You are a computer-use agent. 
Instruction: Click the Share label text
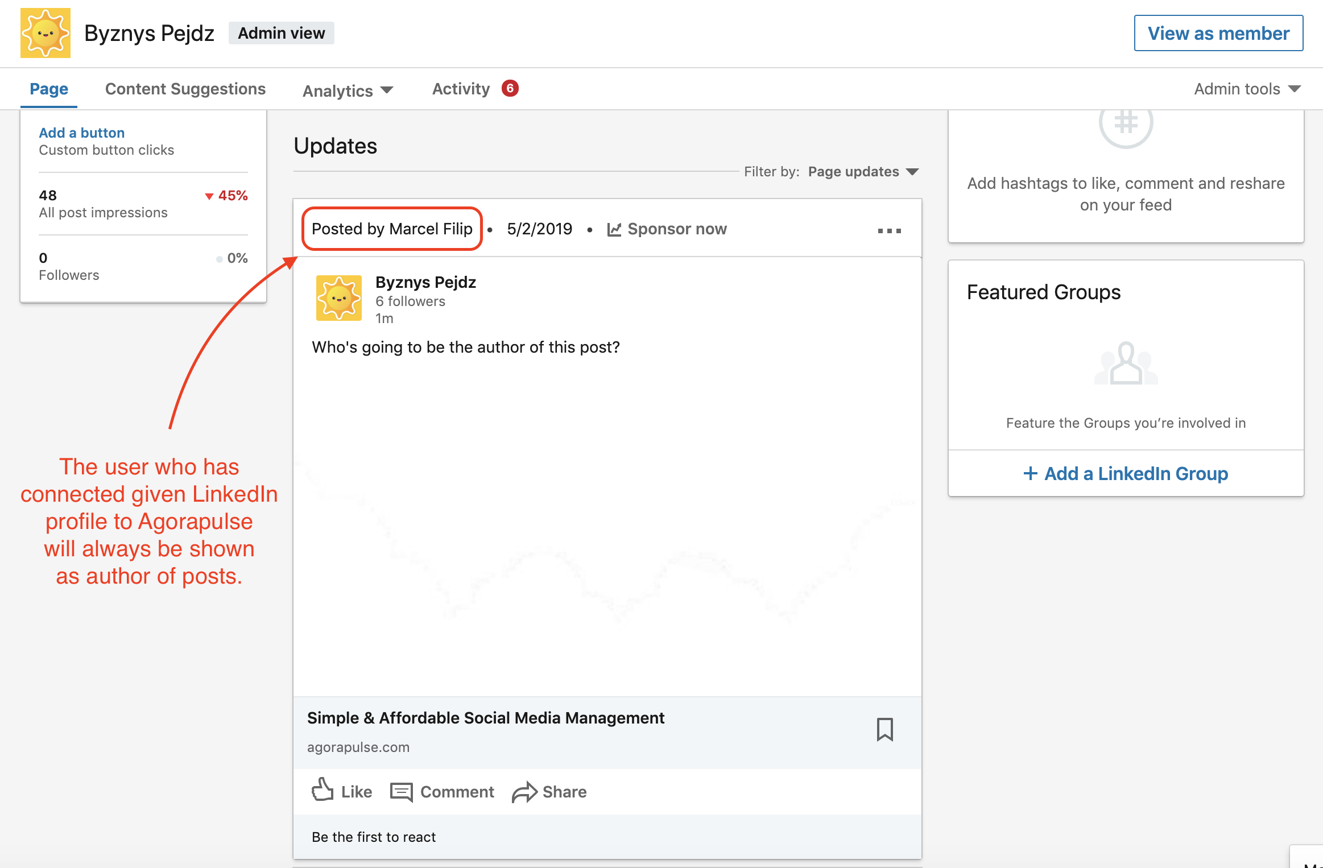564,792
